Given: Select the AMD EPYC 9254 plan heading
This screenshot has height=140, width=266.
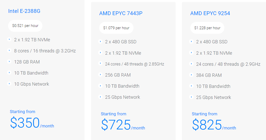Looking at the screenshot, I should point(210,13).
